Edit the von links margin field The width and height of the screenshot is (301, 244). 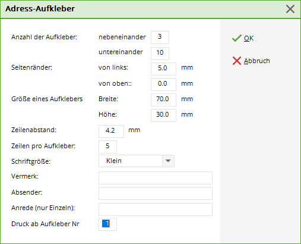[163, 69]
